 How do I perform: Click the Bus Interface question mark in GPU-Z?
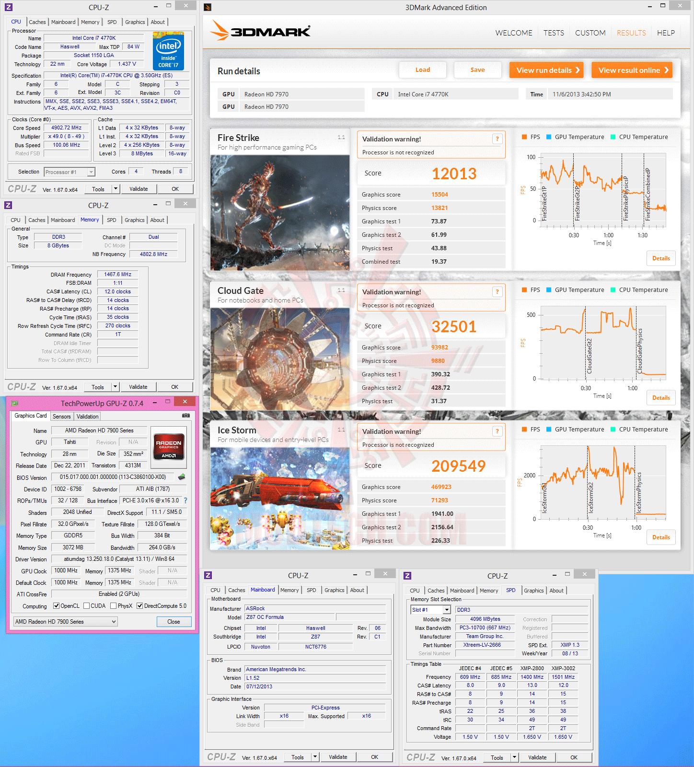click(185, 500)
